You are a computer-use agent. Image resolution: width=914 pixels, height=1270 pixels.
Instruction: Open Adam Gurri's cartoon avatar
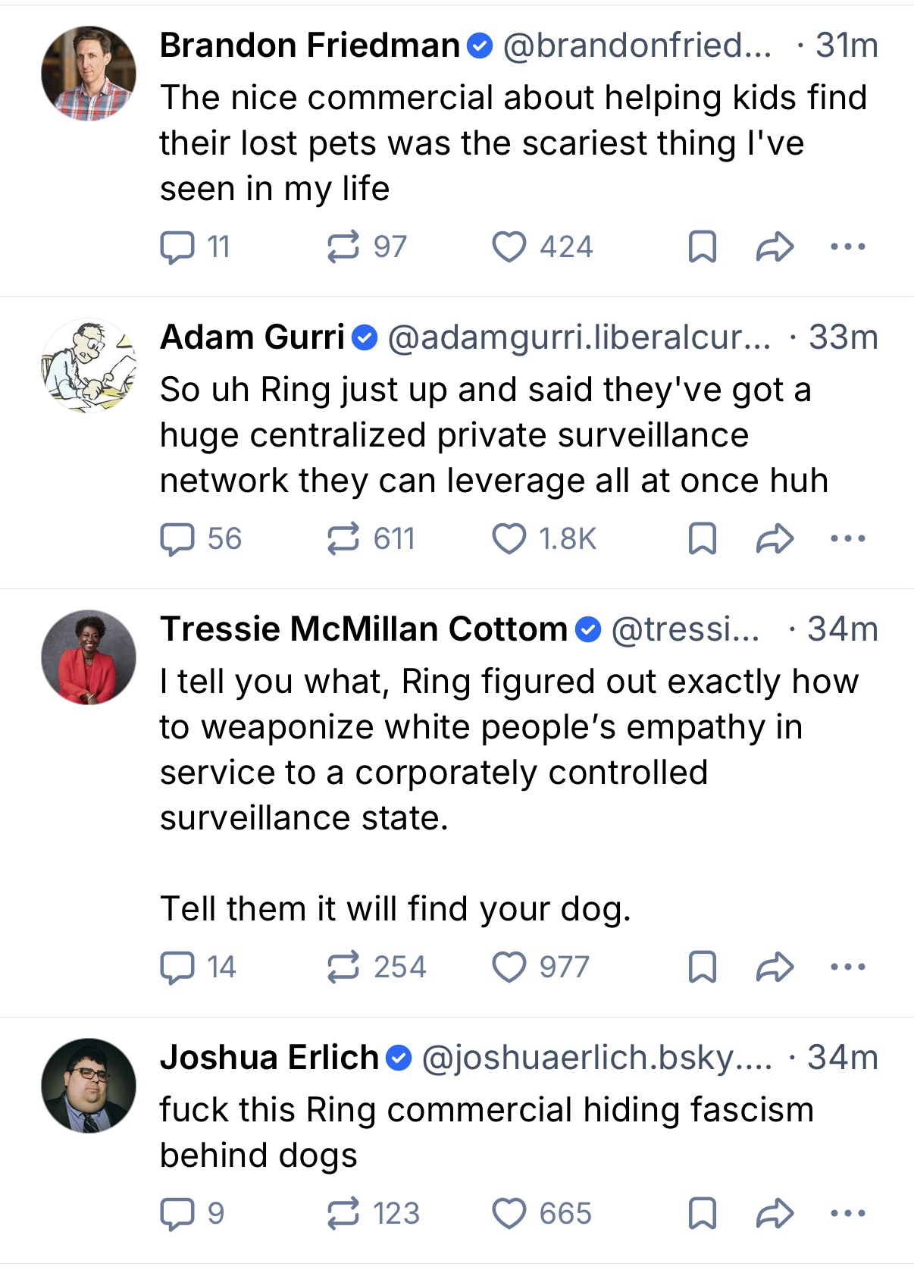(89, 365)
